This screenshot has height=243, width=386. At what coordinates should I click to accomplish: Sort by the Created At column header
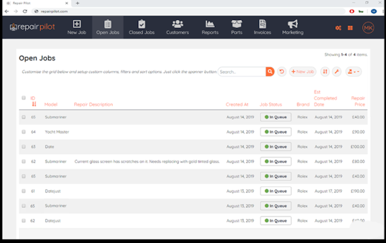pyautogui.click(x=237, y=104)
